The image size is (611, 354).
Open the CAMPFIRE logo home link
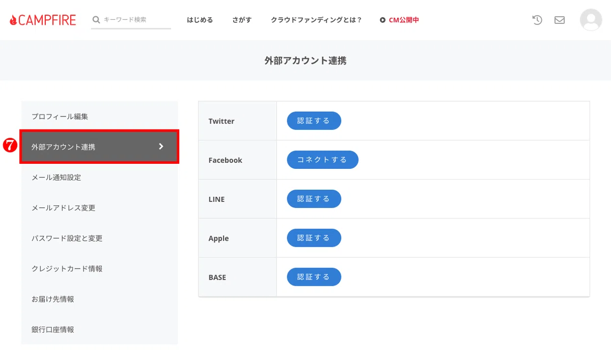43,20
